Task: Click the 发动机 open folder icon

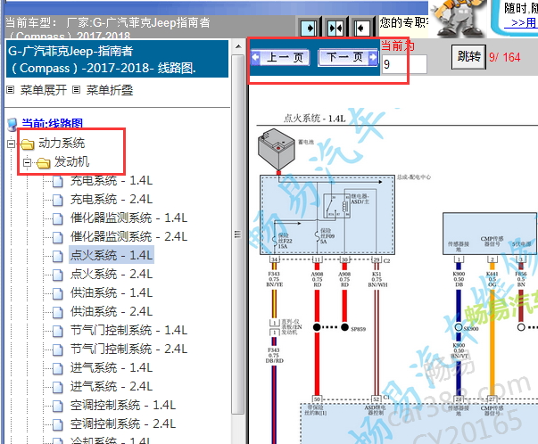Action: click(x=44, y=163)
